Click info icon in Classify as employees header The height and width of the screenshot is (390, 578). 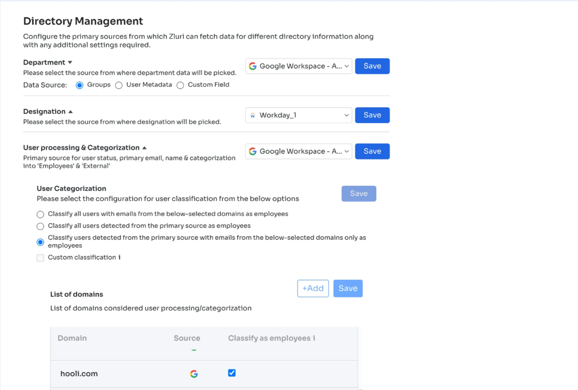pyautogui.click(x=314, y=338)
